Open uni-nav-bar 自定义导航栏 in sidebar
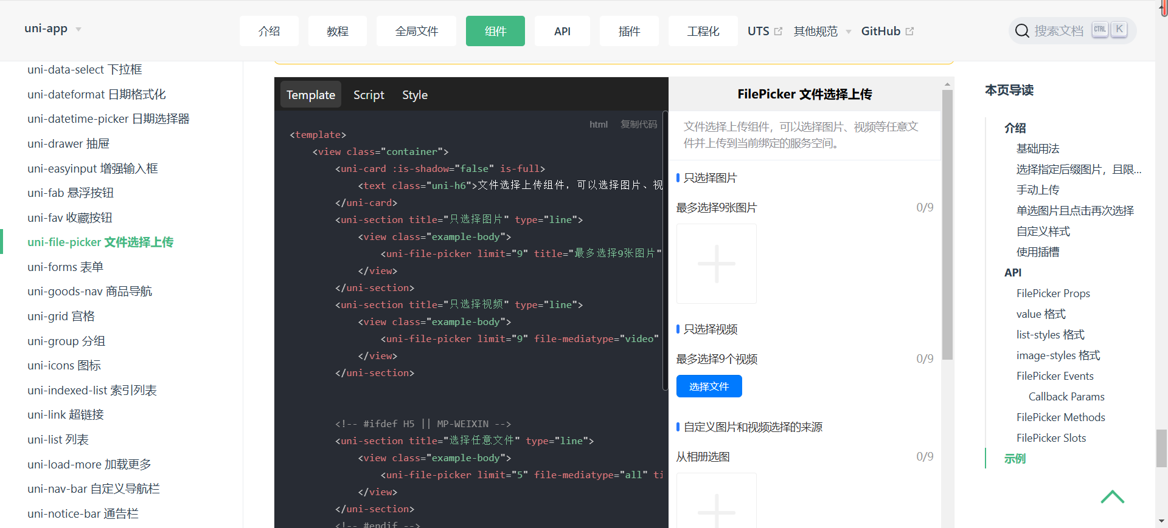Image resolution: width=1168 pixels, height=528 pixels. click(x=94, y=489)
